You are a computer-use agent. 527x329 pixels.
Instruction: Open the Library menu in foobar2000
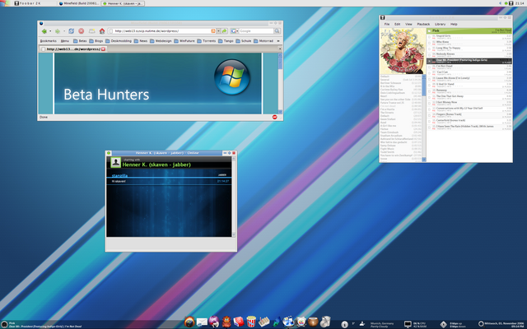pyautogui.click(x=440, y=24)
